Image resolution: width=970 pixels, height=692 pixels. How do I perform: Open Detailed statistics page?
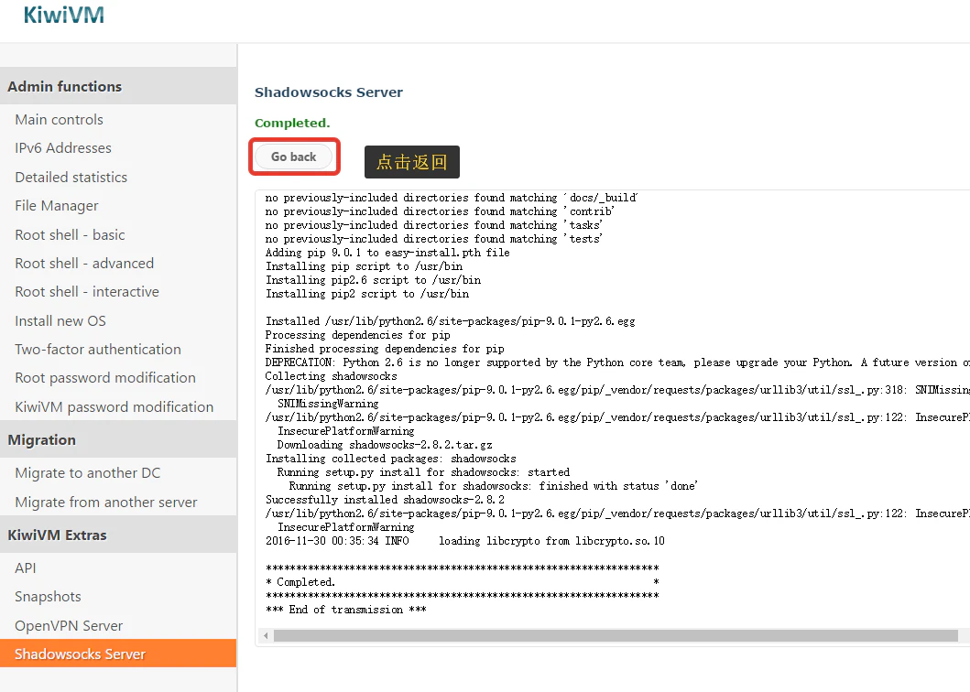71,178
